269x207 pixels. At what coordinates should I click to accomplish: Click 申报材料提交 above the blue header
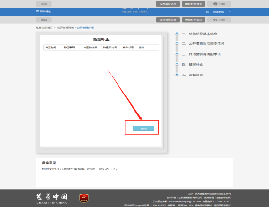tap(194, 4)
